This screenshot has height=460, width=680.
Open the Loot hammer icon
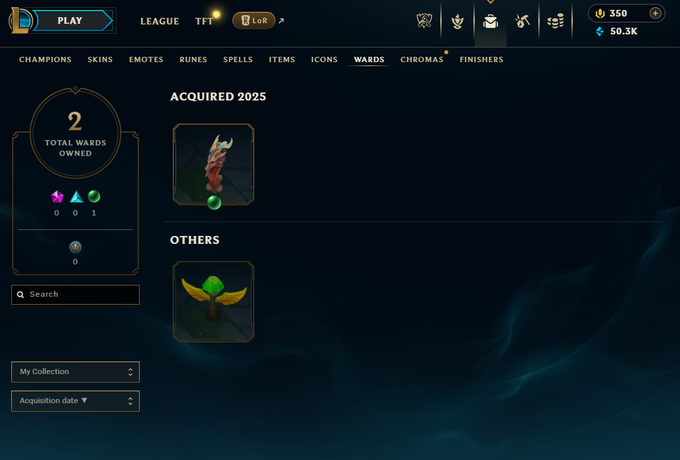[x=522, y=20]
